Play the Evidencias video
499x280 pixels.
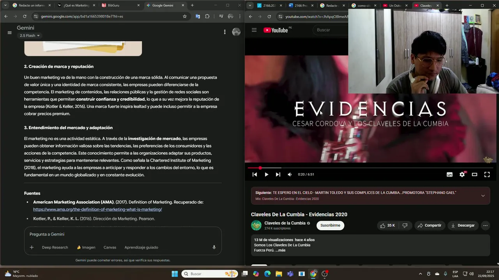tap(266, 175)
